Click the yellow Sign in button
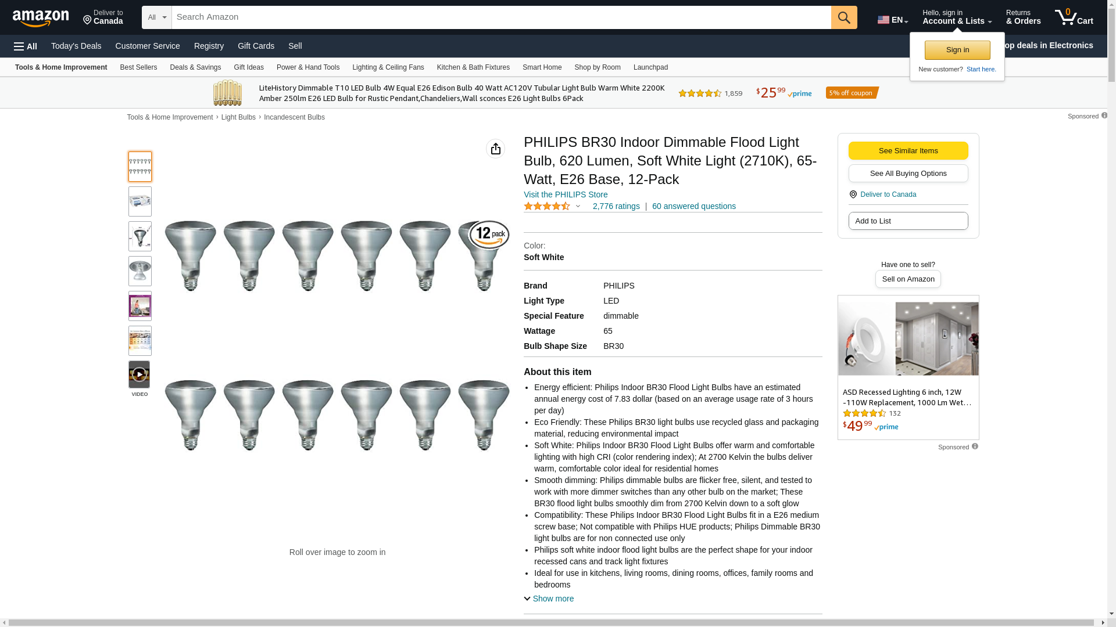Screen dimensions: 1116x627 [x=957, y=50]
